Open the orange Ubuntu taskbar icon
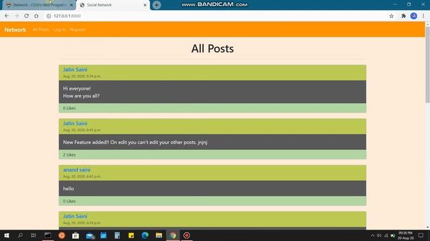The height and width of the screenshot is (241, 430). (62, 235)
